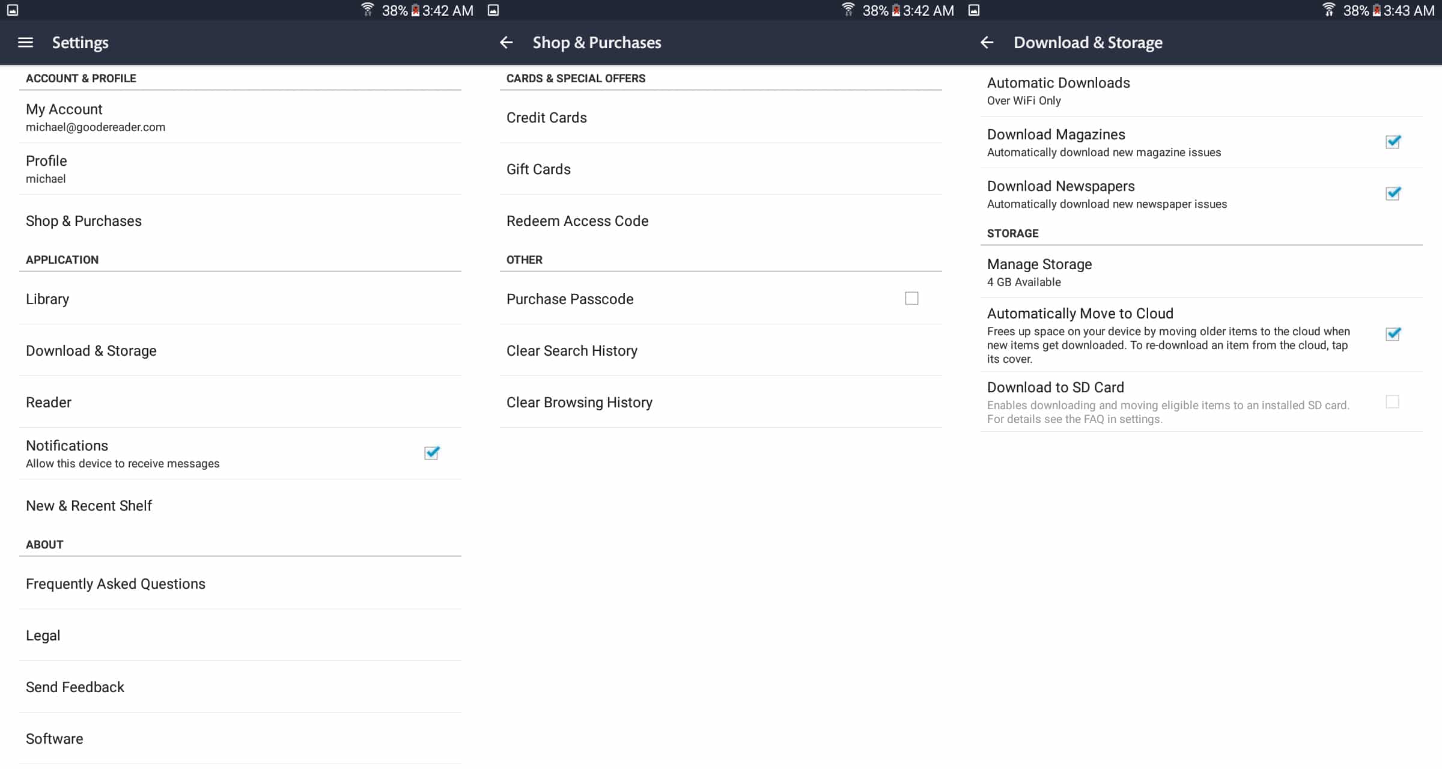
Task: Enable the Purchase Passcode checkbox
Action: pyautogui.click(x=911, y=299)
